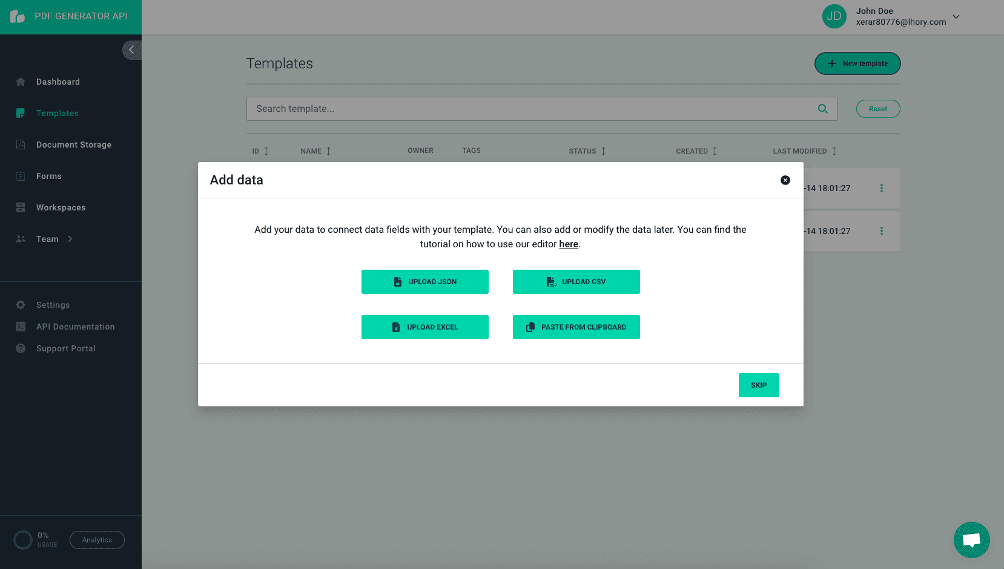The width and height of the screenshot is (1004, 569).
Task: Click the UPLOAD JSON button
Action: tap(424, 281)
